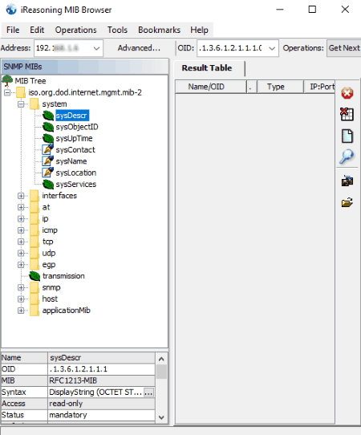Open the Tools menu
361x435 pixels.
point(117,30)
